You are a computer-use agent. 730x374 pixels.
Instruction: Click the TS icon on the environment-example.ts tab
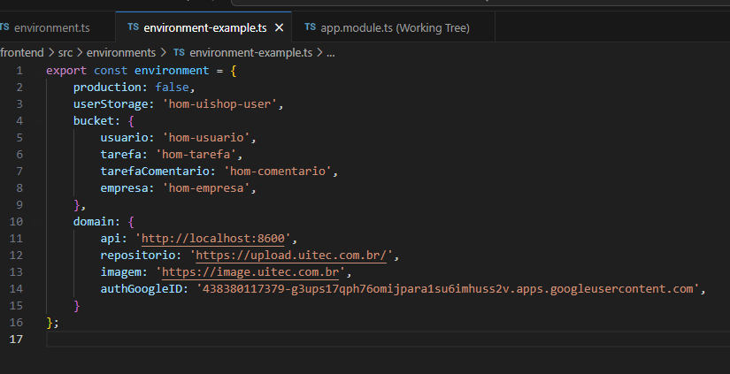[134, 28]
